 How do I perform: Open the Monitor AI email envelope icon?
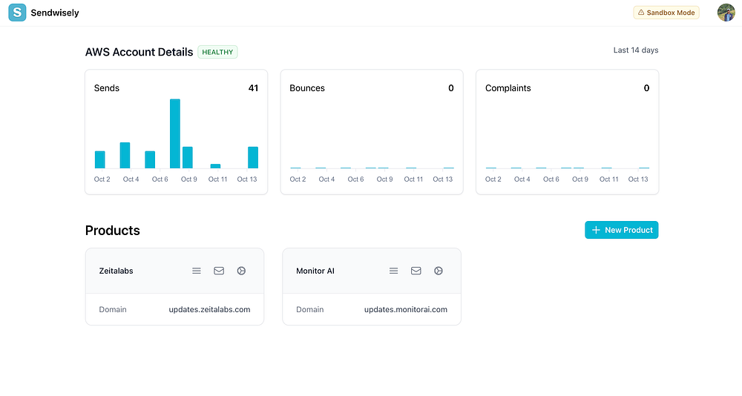[416, 271]
